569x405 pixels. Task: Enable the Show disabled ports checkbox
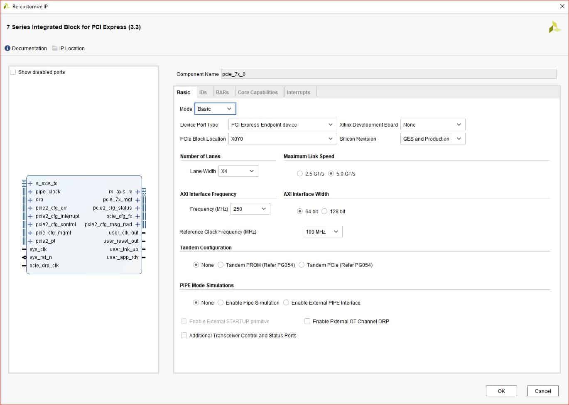[x=13, y=72]
